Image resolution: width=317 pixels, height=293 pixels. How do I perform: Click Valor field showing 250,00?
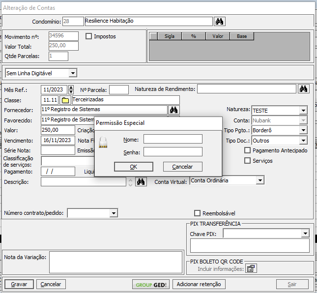coord(58,130)
